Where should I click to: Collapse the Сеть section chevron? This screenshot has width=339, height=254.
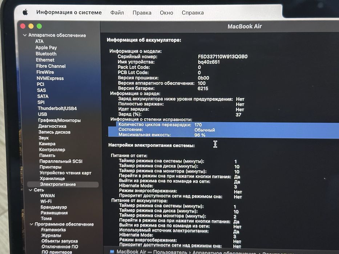coord(31,190)
